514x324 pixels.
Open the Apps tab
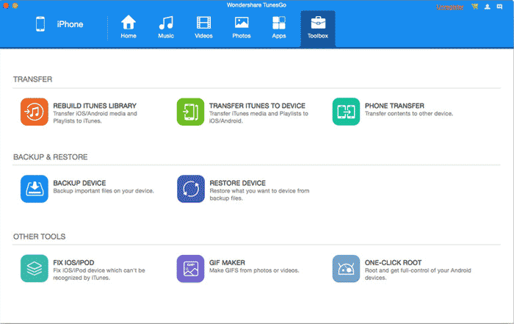tap(279, 27)
